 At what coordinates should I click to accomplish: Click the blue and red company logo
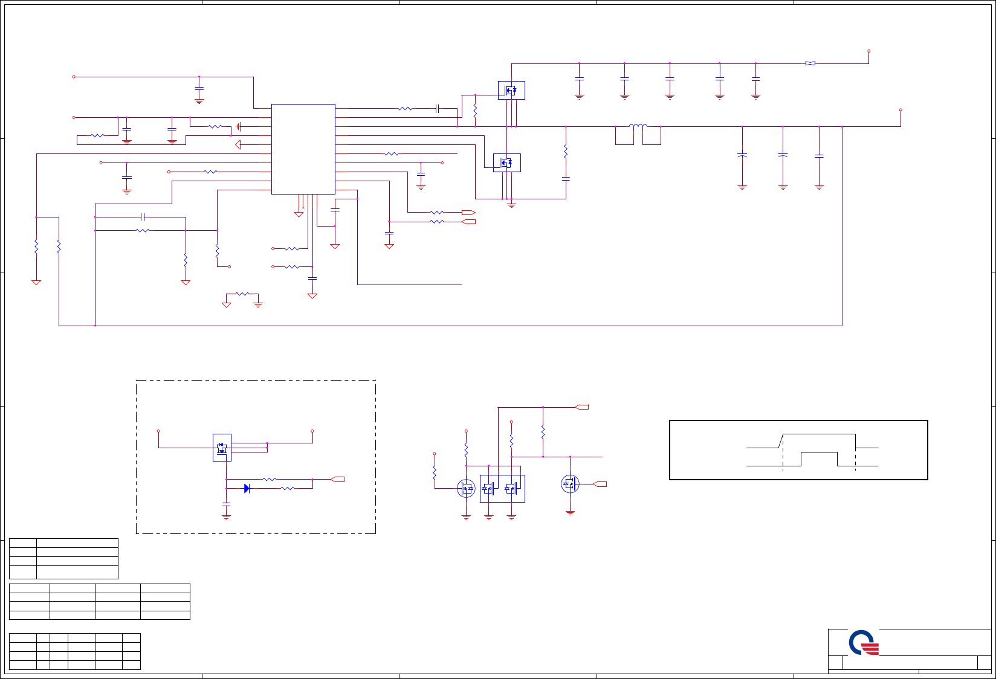tap(864, 643)
